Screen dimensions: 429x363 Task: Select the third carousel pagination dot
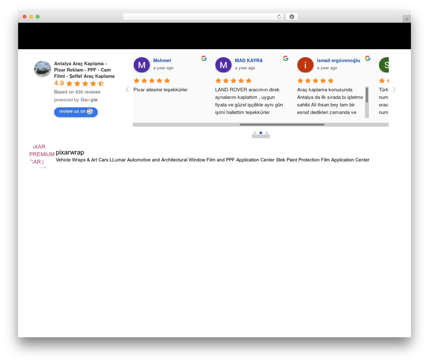tap(267, 133)
